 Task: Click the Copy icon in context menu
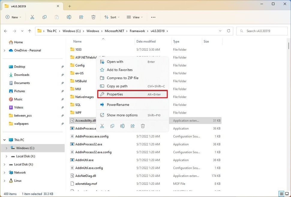coord(112,126)
